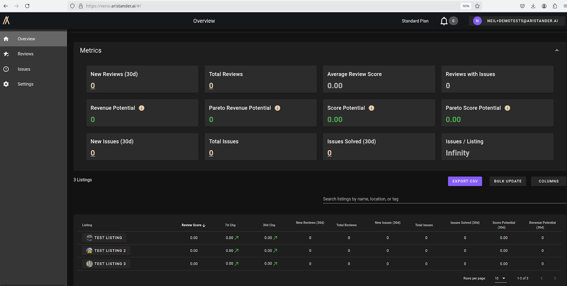Open the notifications bell icon

(x=444, y=21)
